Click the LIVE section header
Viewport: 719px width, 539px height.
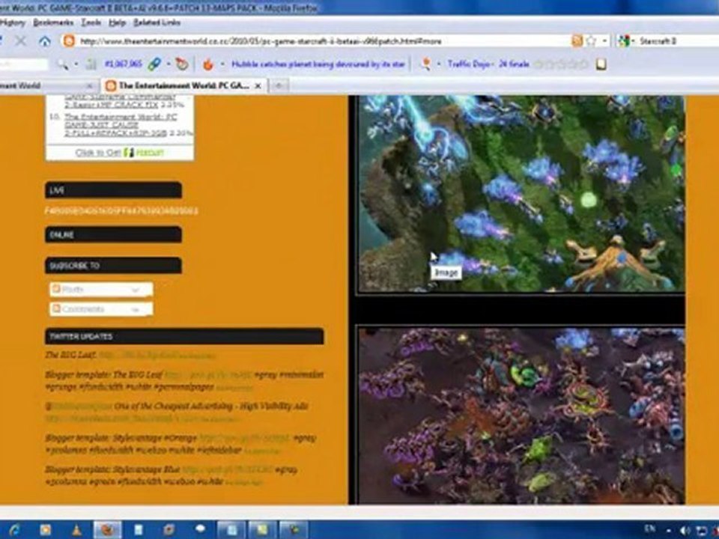(x=113, y=190)
